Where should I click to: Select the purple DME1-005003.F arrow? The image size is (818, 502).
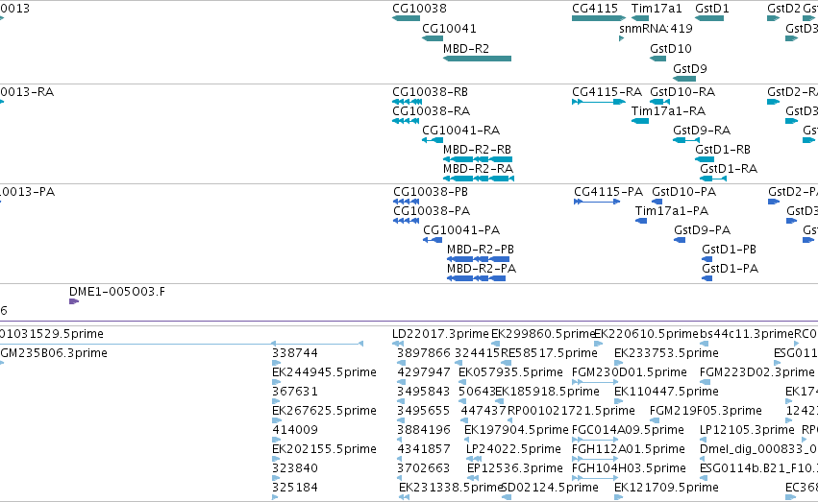pos(74,301)
